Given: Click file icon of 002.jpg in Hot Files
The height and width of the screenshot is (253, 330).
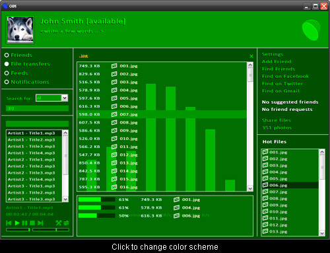Looking at the screenshot, I should click(x=265, y=159).
